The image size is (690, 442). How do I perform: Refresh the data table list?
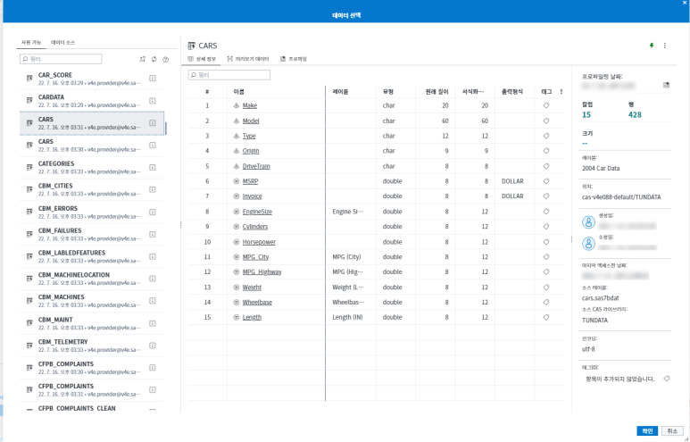point(154,59)
